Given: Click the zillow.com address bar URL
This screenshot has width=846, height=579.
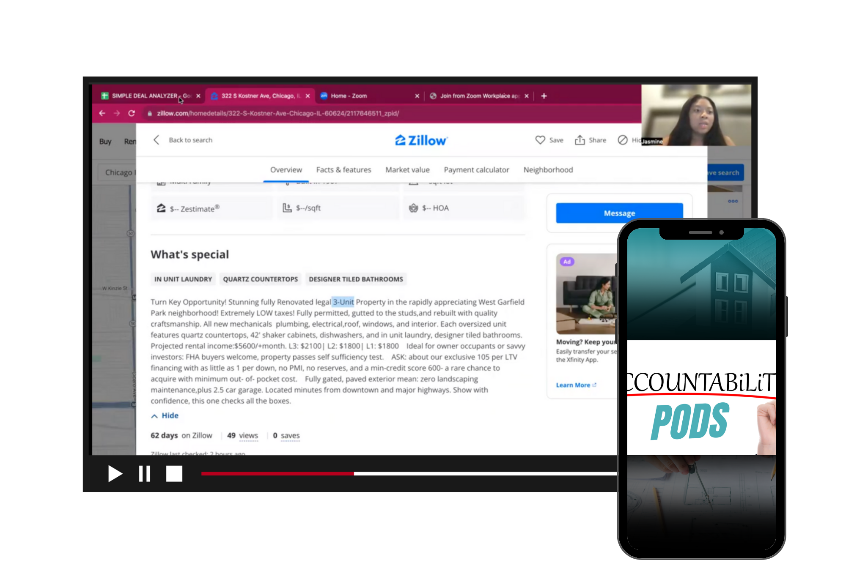Looking at the screenshot, I should [277, 113].
